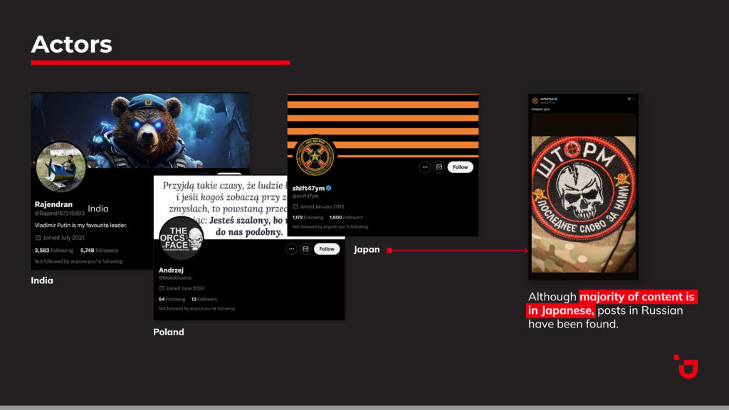Open shift47ym's 1,172 Following list
The height and width of the screenshot is (410, 729).
308,217
